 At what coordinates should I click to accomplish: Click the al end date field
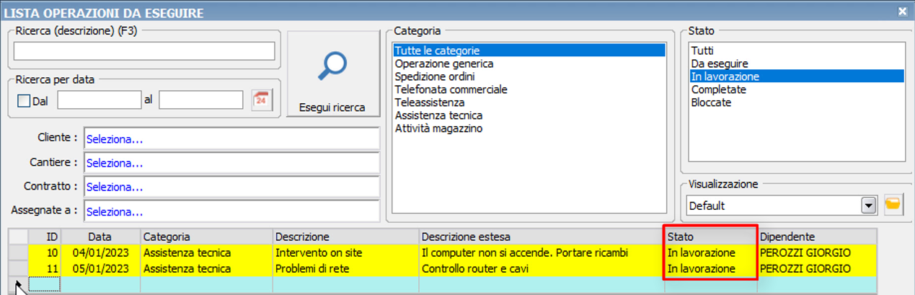200,100
